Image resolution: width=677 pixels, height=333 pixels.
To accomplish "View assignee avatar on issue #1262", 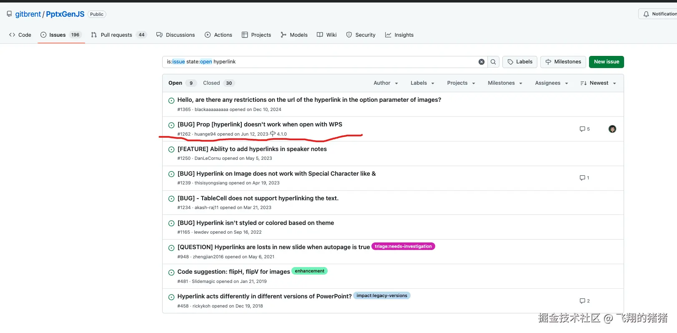I will (x=612, y=129).
